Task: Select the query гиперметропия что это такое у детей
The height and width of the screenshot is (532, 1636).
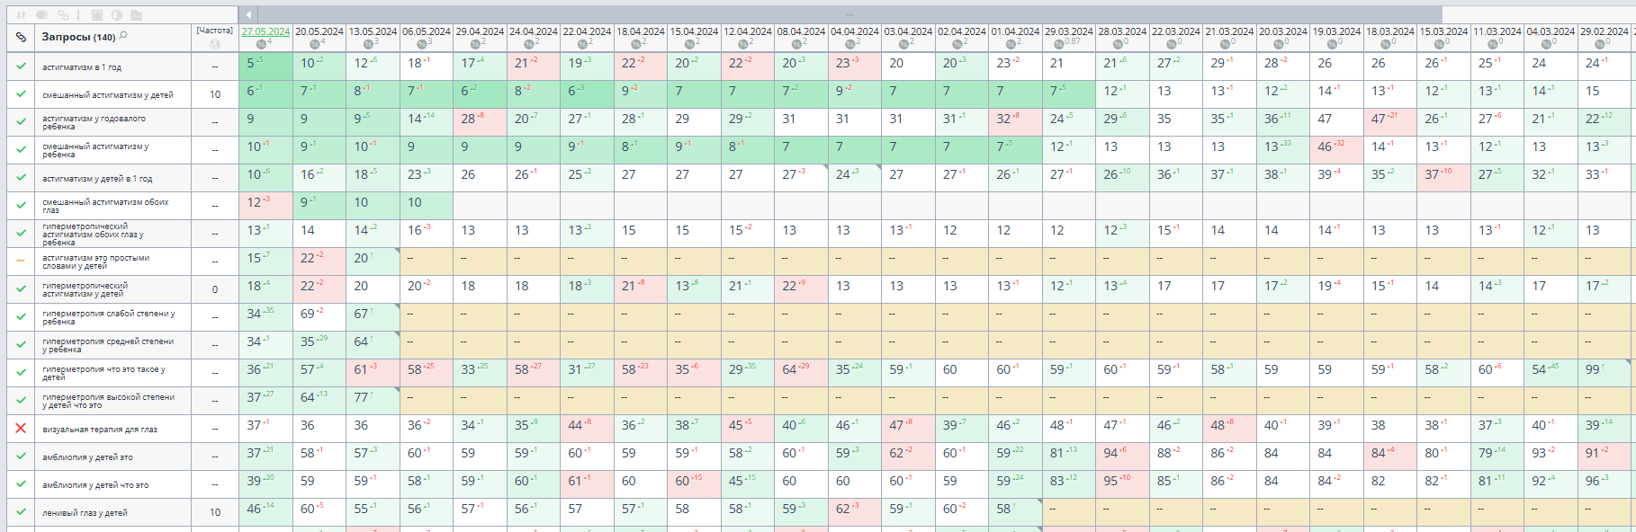Action: coord(103,373)
